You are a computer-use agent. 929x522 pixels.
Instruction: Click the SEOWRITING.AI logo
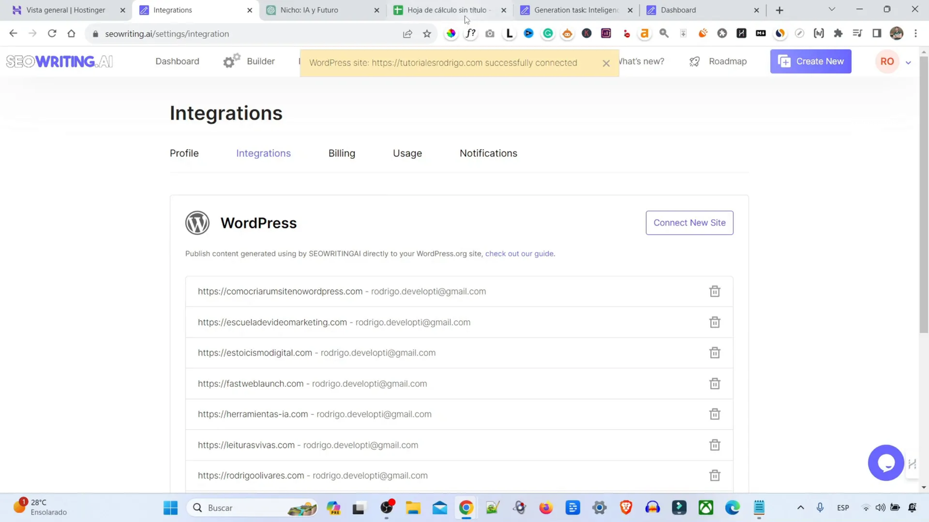pyautogui.click(x=59, y=61)
